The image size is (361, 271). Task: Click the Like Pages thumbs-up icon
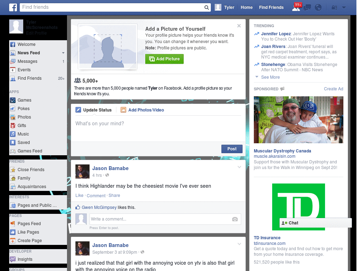(13, 232)
